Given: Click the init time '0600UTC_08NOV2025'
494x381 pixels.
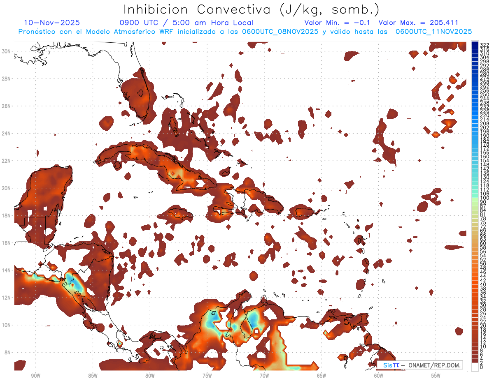Looking at the screenshot, I should coord(280,32).
